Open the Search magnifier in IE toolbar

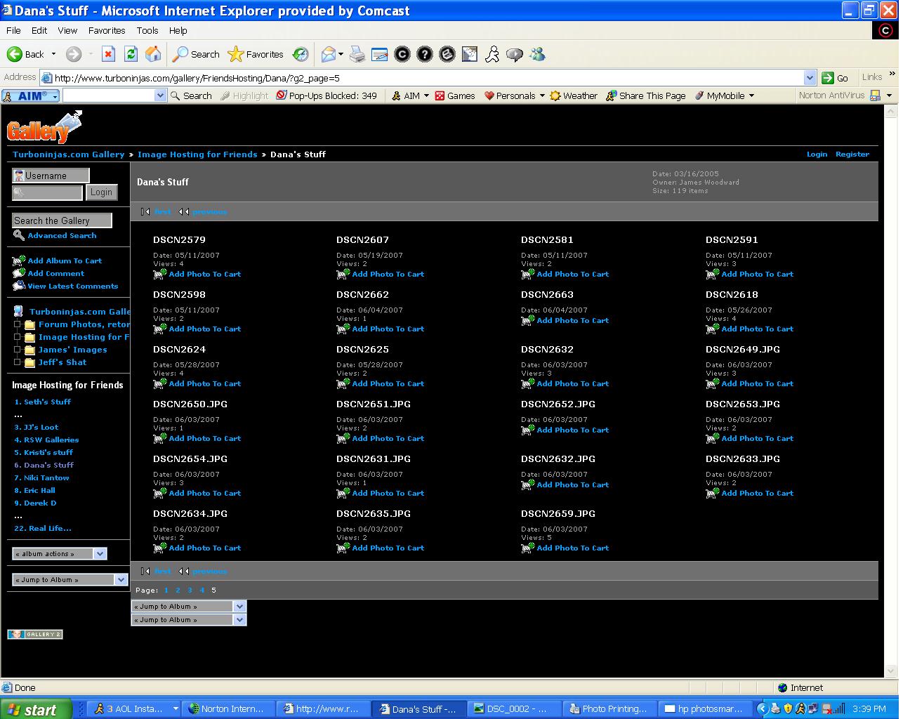point(196,54)
